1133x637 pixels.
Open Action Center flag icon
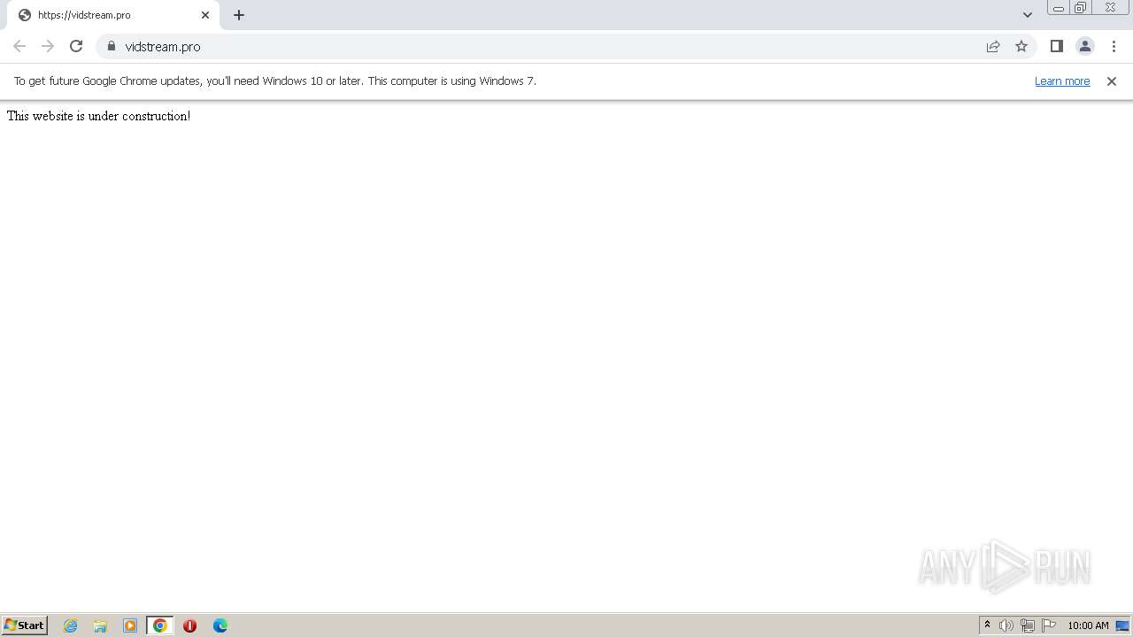[1049, 625]
